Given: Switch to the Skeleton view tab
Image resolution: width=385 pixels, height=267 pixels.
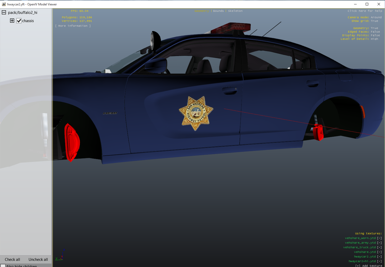Looking at the screenshot, I should pyautogui.click(x=235, y=11).
